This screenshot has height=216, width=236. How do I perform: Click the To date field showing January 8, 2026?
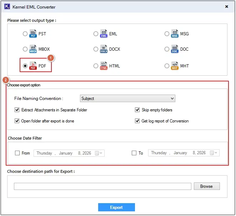(x=184, y=153)
